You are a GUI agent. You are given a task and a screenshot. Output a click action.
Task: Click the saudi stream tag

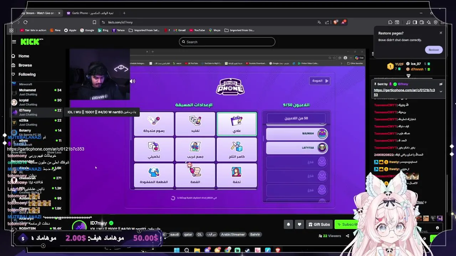click(174, 235)
